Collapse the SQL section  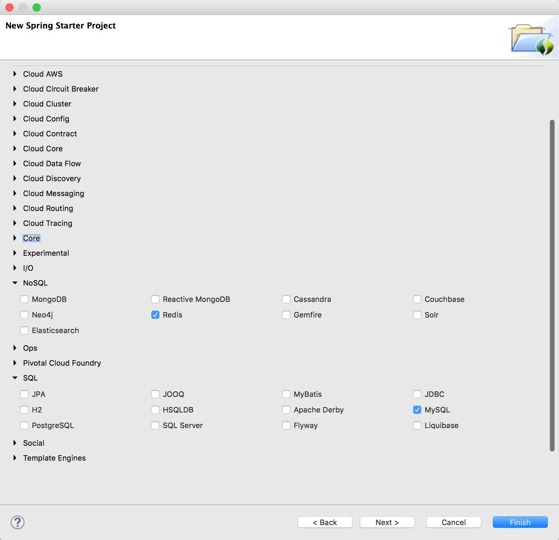15,378
